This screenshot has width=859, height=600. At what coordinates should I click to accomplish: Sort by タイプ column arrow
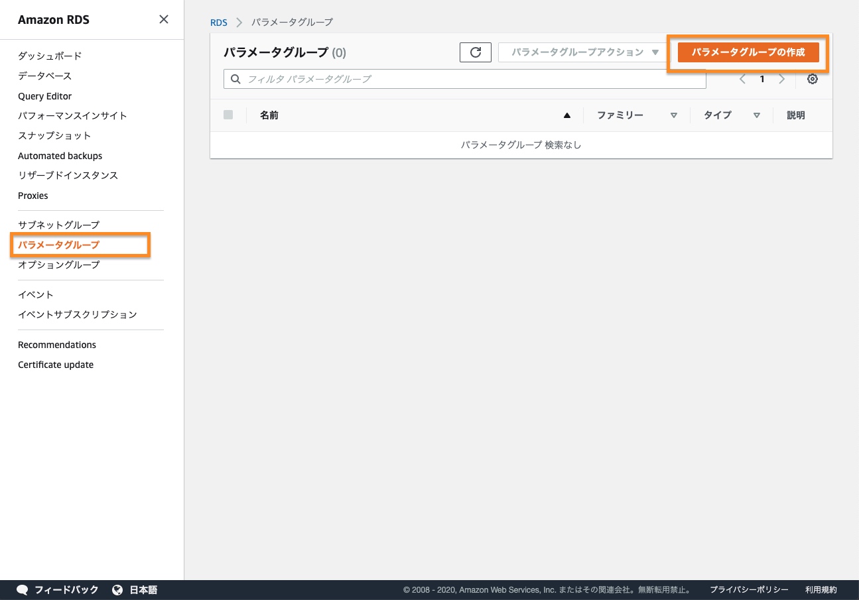coord(756,115)
